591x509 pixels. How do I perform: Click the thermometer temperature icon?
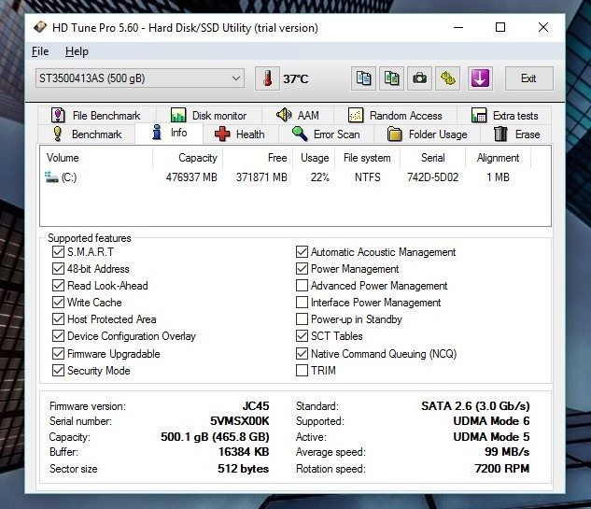click(x=267, y=78)
